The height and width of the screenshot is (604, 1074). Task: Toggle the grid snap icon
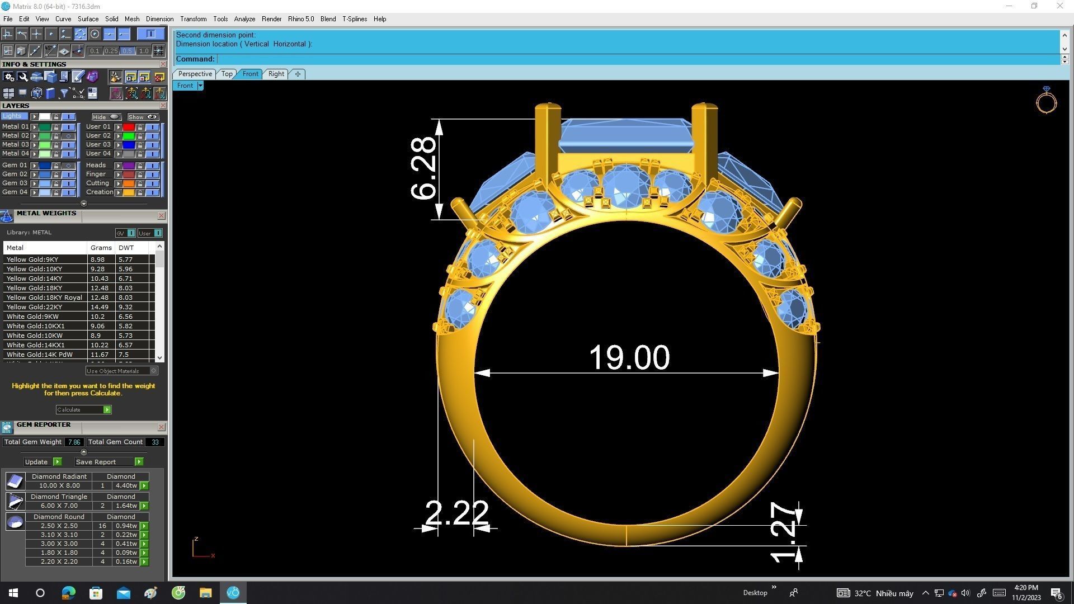pyautogui.click(x=159, y=51)
